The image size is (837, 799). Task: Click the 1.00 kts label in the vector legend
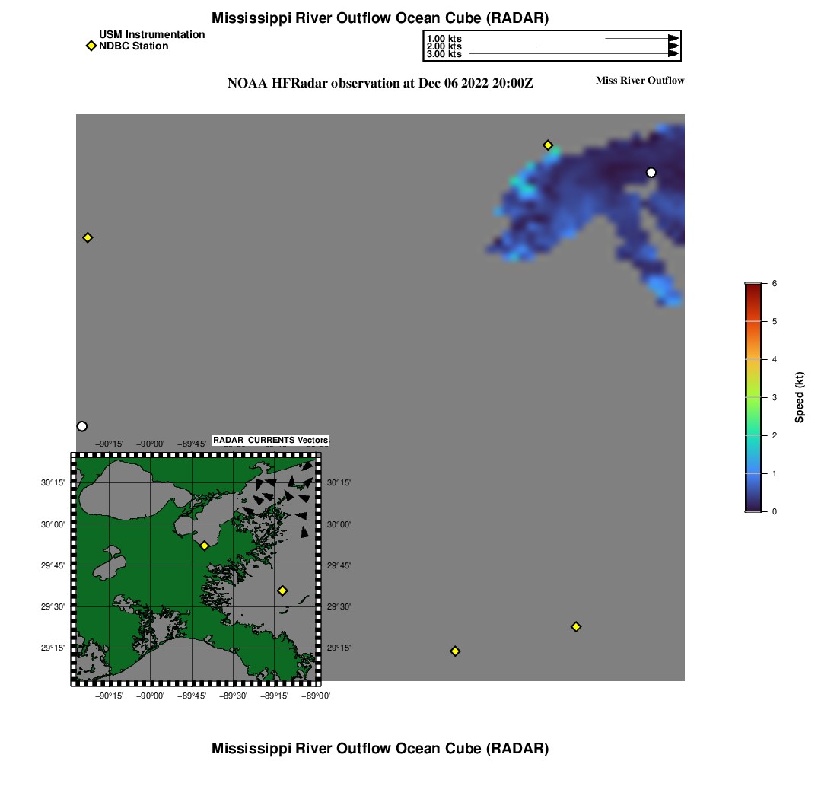click(444, 39)
